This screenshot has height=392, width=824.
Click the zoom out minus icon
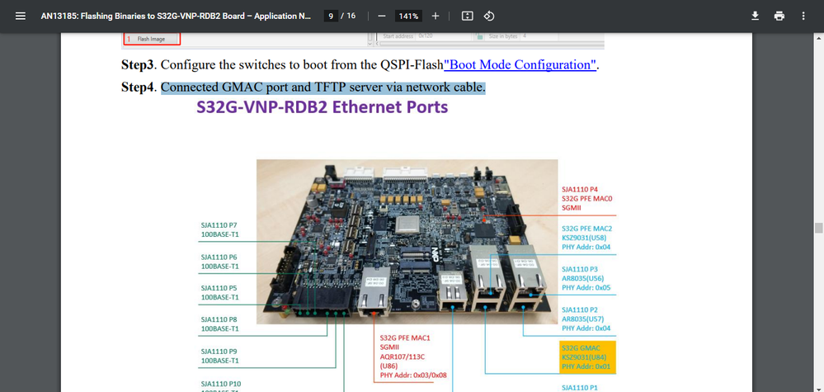pyautogui.click(x=382, y=16)
